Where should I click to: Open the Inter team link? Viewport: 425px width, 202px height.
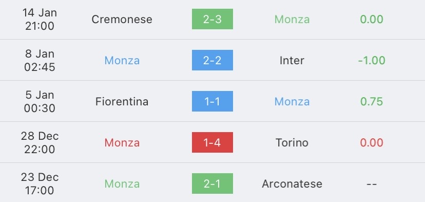[292, 60]
